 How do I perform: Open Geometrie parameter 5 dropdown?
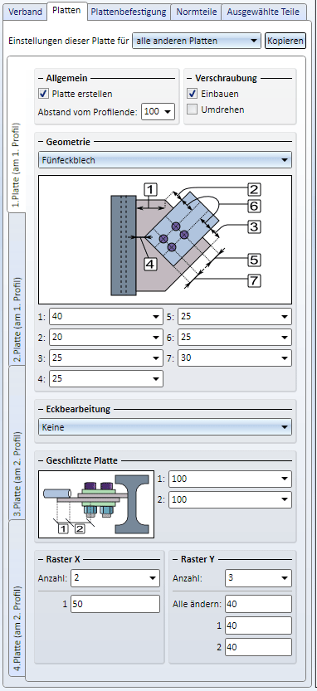(x=235, y=316)
